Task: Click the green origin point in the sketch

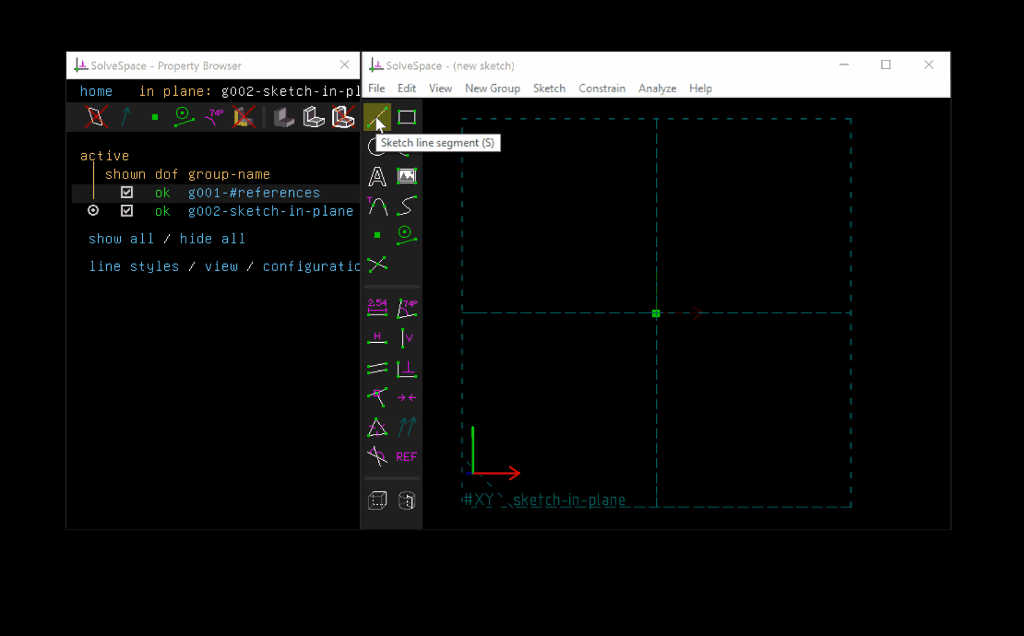Action: tap(656, 313)
